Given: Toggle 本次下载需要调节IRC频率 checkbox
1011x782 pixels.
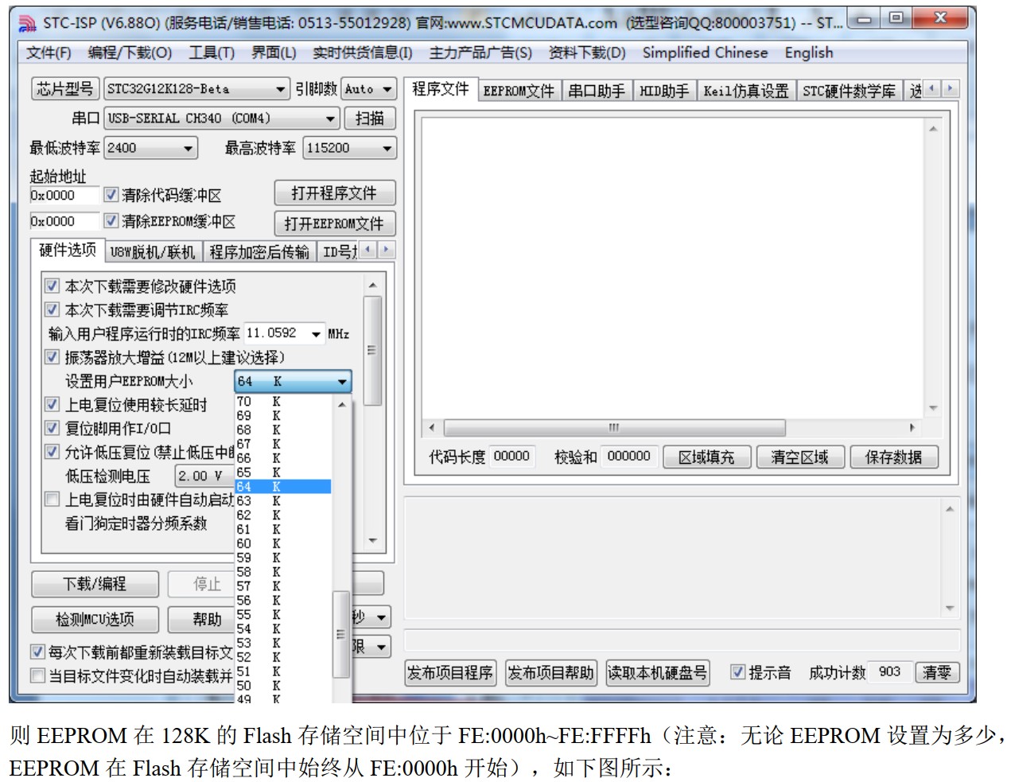Looking at the screenshot, I should point(52,309).
